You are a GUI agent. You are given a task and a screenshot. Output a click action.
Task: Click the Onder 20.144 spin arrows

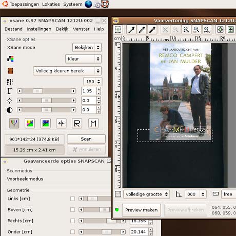tap(150, 232)
